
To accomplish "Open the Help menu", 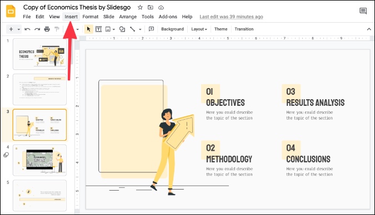I will point(187,17).
